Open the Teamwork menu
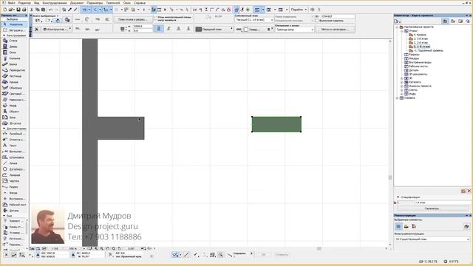The width and height of the screenshot is (473, 266). 113,3
